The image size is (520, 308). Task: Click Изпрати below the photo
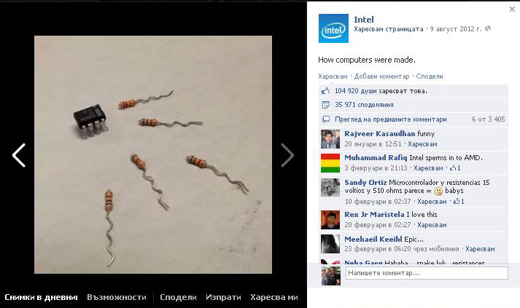point(223,297)
